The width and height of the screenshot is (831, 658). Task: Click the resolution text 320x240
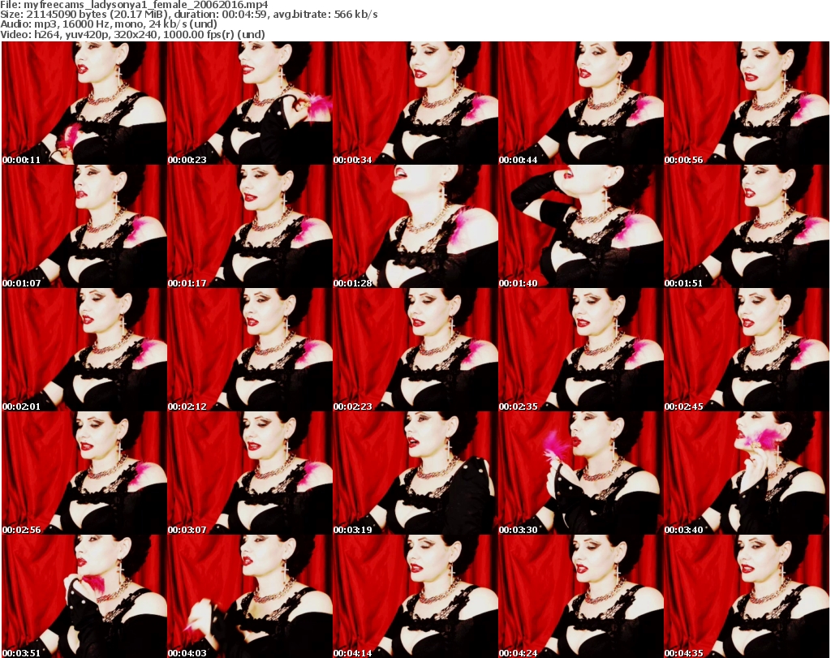tap(137, 34)
